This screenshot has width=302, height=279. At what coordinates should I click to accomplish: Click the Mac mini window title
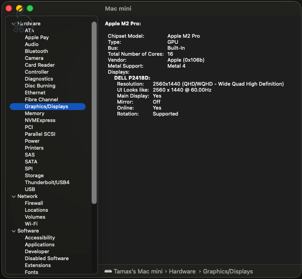(x=118, y=8)
